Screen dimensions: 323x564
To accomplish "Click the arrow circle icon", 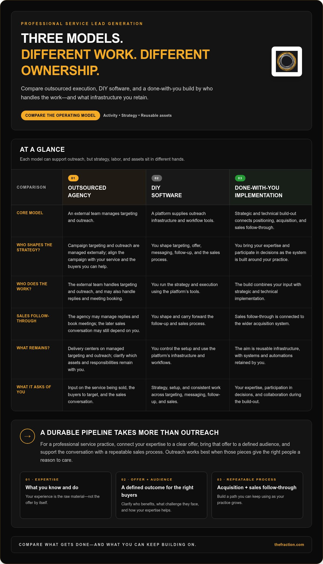I will tap(27, 436).
